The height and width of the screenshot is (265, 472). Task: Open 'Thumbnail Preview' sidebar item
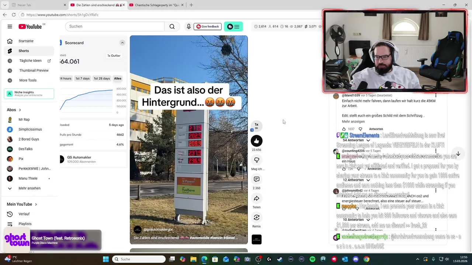click(30, 70)
